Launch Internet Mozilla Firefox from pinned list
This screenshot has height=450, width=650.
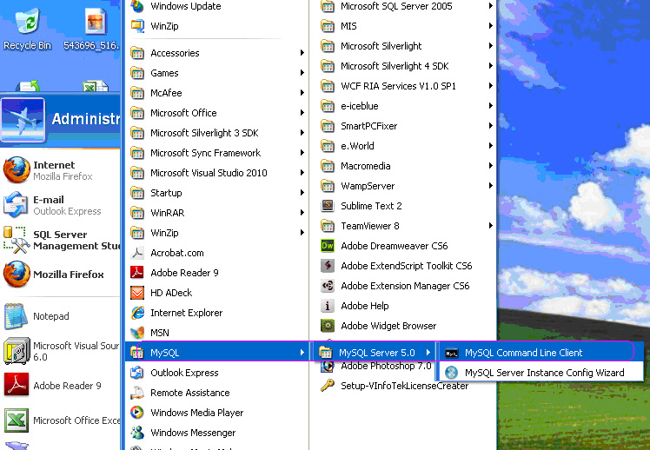(60, 170)
